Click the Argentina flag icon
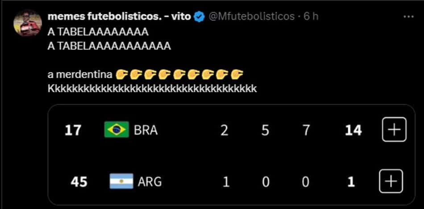The height and width of the screenshot is (209, 424). (x=121, y=181)
